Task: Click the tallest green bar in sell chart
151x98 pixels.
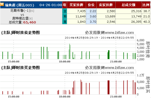Action: [x=70, y=51]
